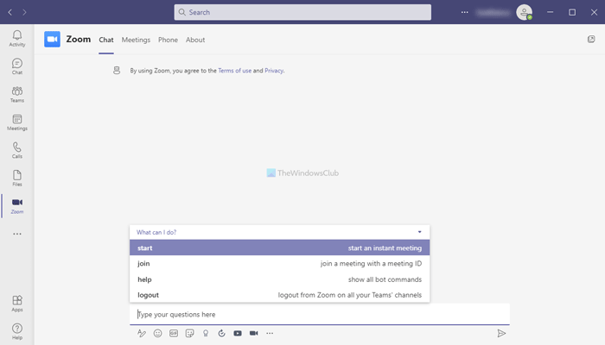Image resolution: width=605 pixels, height=345 pixels.
Task: Open the Apps store in sidebar
Action: point(17,304)
